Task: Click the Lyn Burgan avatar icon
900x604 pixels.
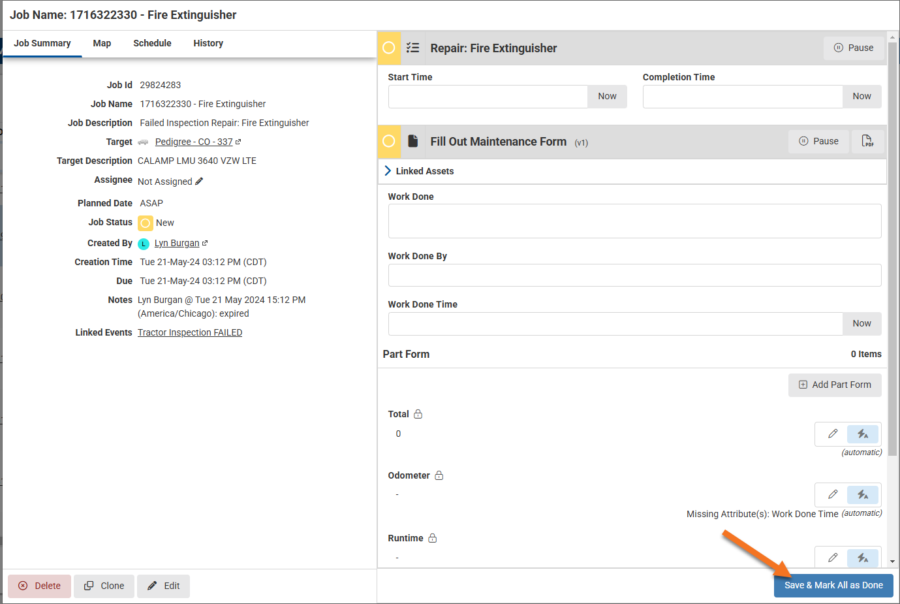Action: [144, 244]
